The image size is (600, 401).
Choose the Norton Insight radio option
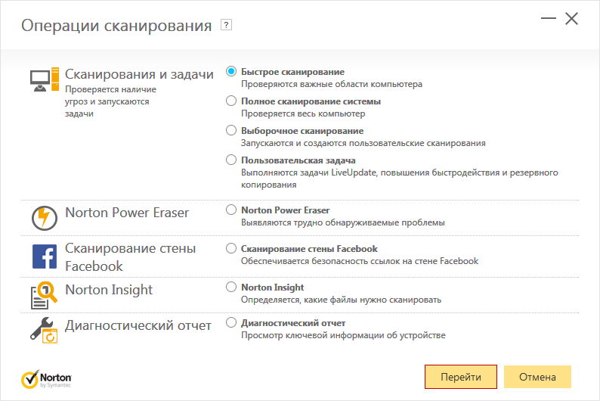pos(231,287)
